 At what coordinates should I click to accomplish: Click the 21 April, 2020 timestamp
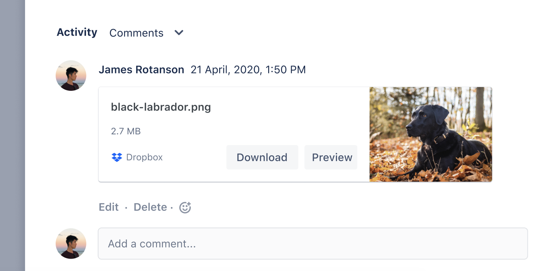click(248, 70)
